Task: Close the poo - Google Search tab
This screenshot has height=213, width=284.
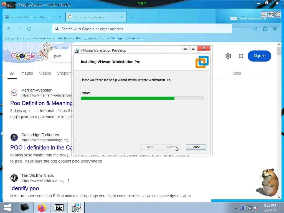Action: click(122, 17)
